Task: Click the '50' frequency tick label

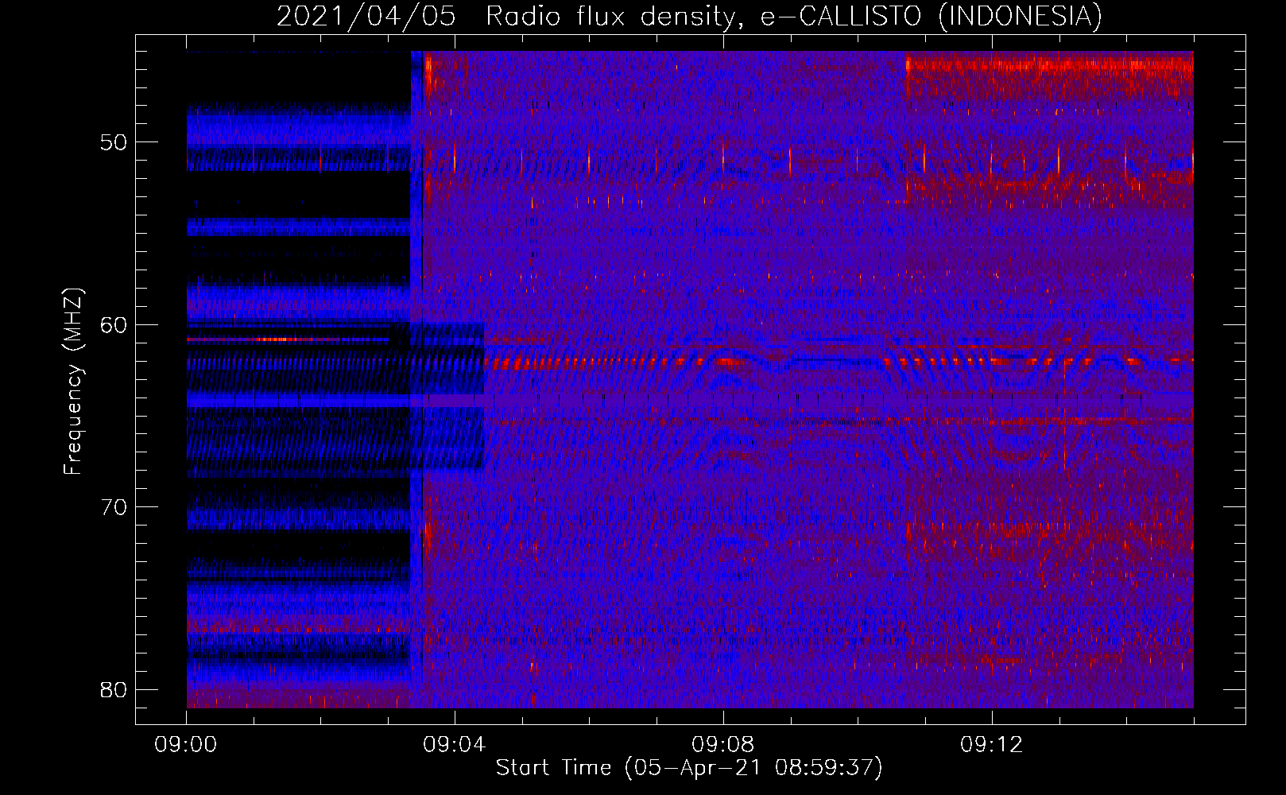Action: pyautogui.click(x=114, y=142)
